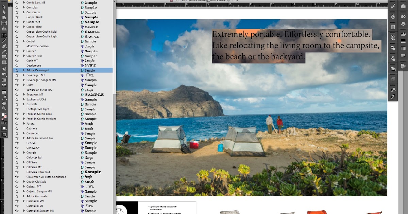The image size is (408, 214).
Task: Open the Character Styles panel icon
Action: (x=393, y=90)
